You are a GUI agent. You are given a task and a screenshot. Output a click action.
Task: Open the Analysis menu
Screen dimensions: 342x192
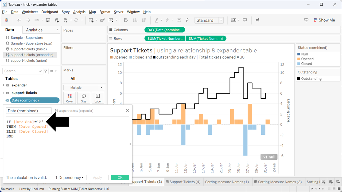pos(79,12)
